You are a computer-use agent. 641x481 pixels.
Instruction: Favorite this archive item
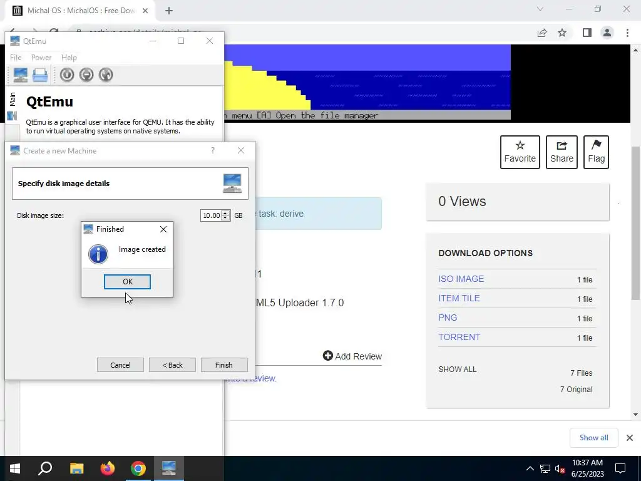520,152
